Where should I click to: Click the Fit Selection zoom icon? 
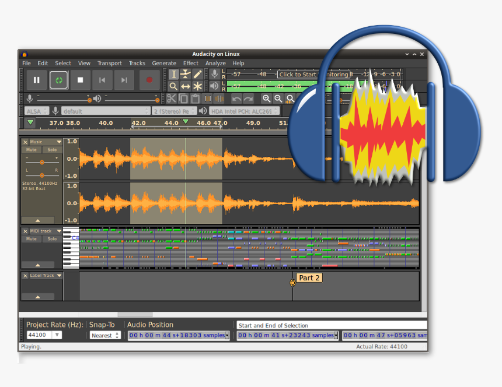(290, 98)
